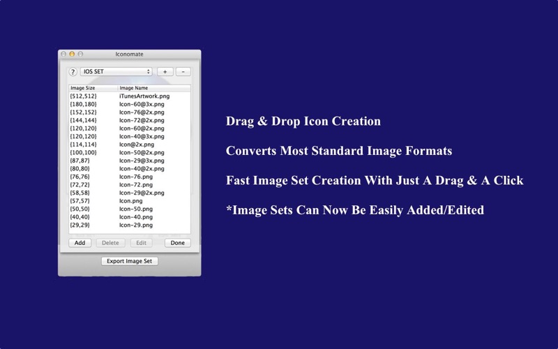Select the Icon-76.png entry
This screenshot has height=349, width=558.
pos(136,177)
